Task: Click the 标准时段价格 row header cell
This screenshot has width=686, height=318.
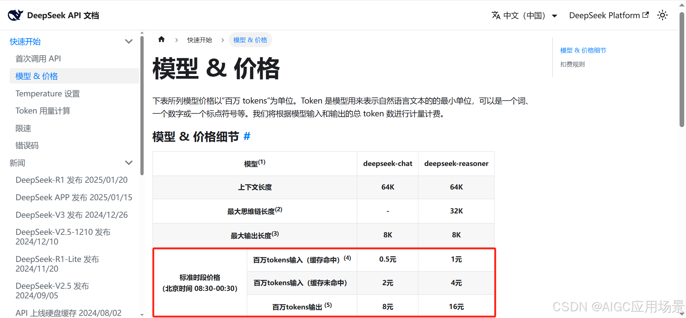Action: (x=200, y=283)
